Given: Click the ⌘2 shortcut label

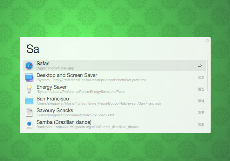Looking at the screenshot, I should pos(201,78).
